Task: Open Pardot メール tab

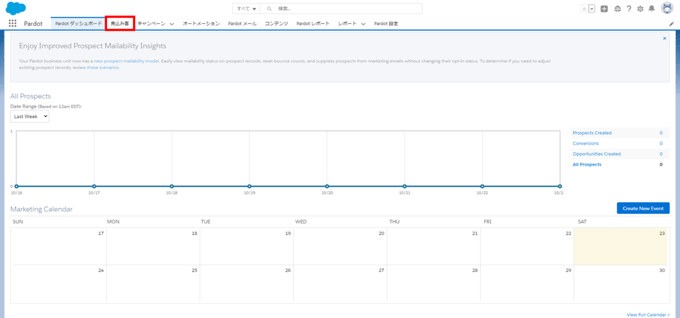Action: pos(243,24)
